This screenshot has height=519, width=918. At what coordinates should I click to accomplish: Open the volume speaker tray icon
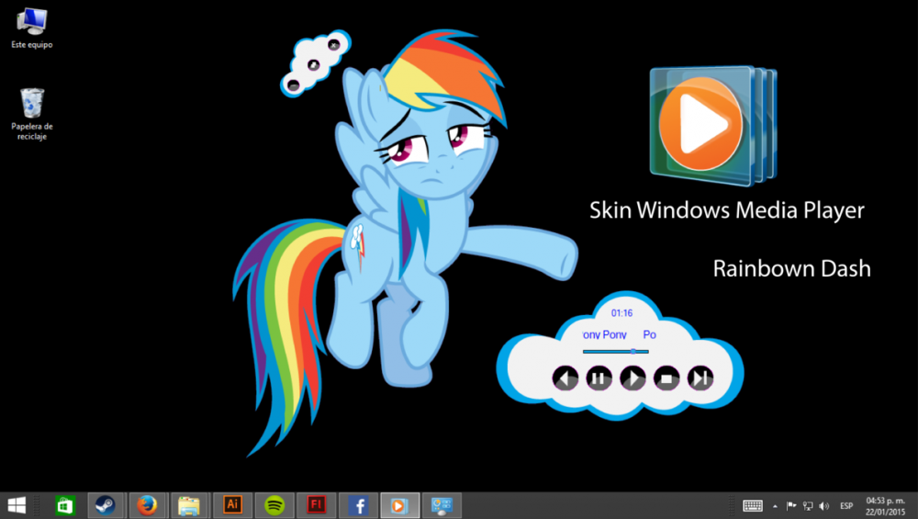[823, 505]
